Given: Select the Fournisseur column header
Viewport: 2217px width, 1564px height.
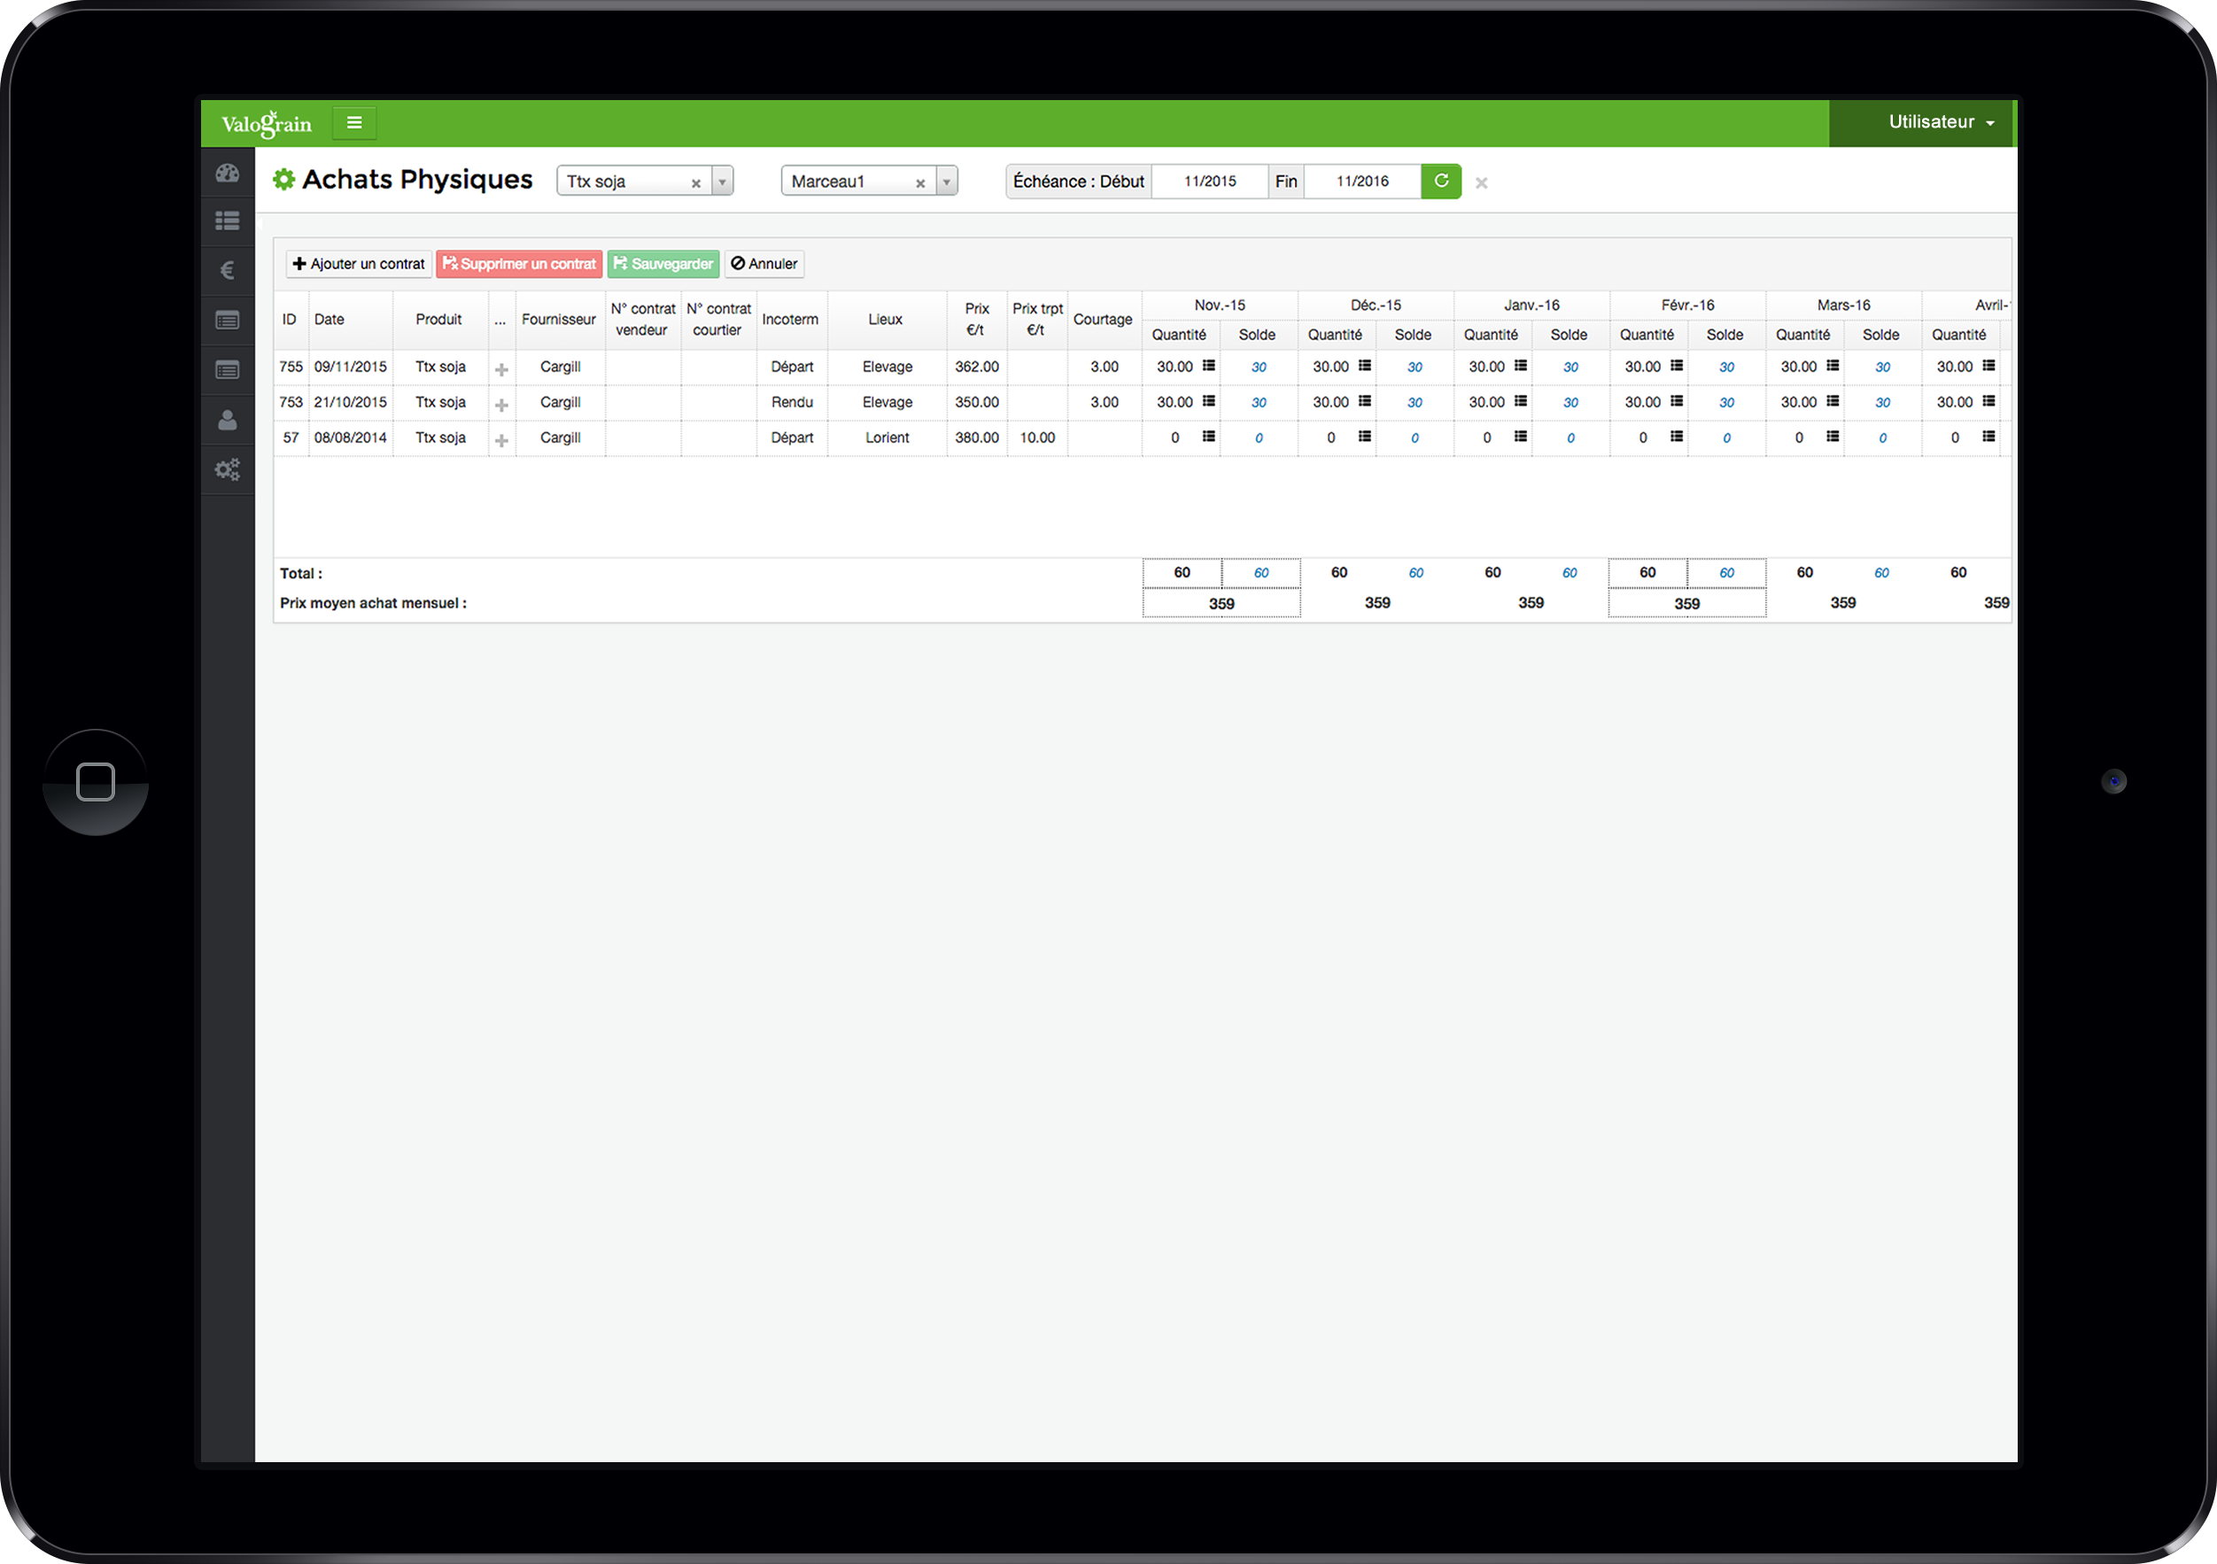Looking at the screenshot, I should pos(559,320).
